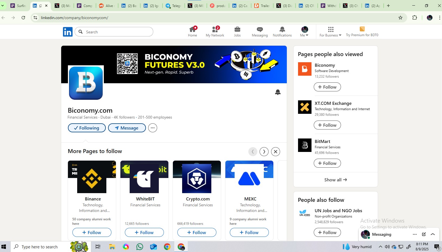The width and height of the screenshot is (442, 252).
Task: Open Biconomy.com company logo
Action: point(86,83)
